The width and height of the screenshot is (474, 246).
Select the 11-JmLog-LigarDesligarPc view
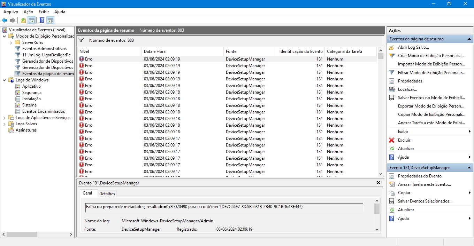click(46, 55)
